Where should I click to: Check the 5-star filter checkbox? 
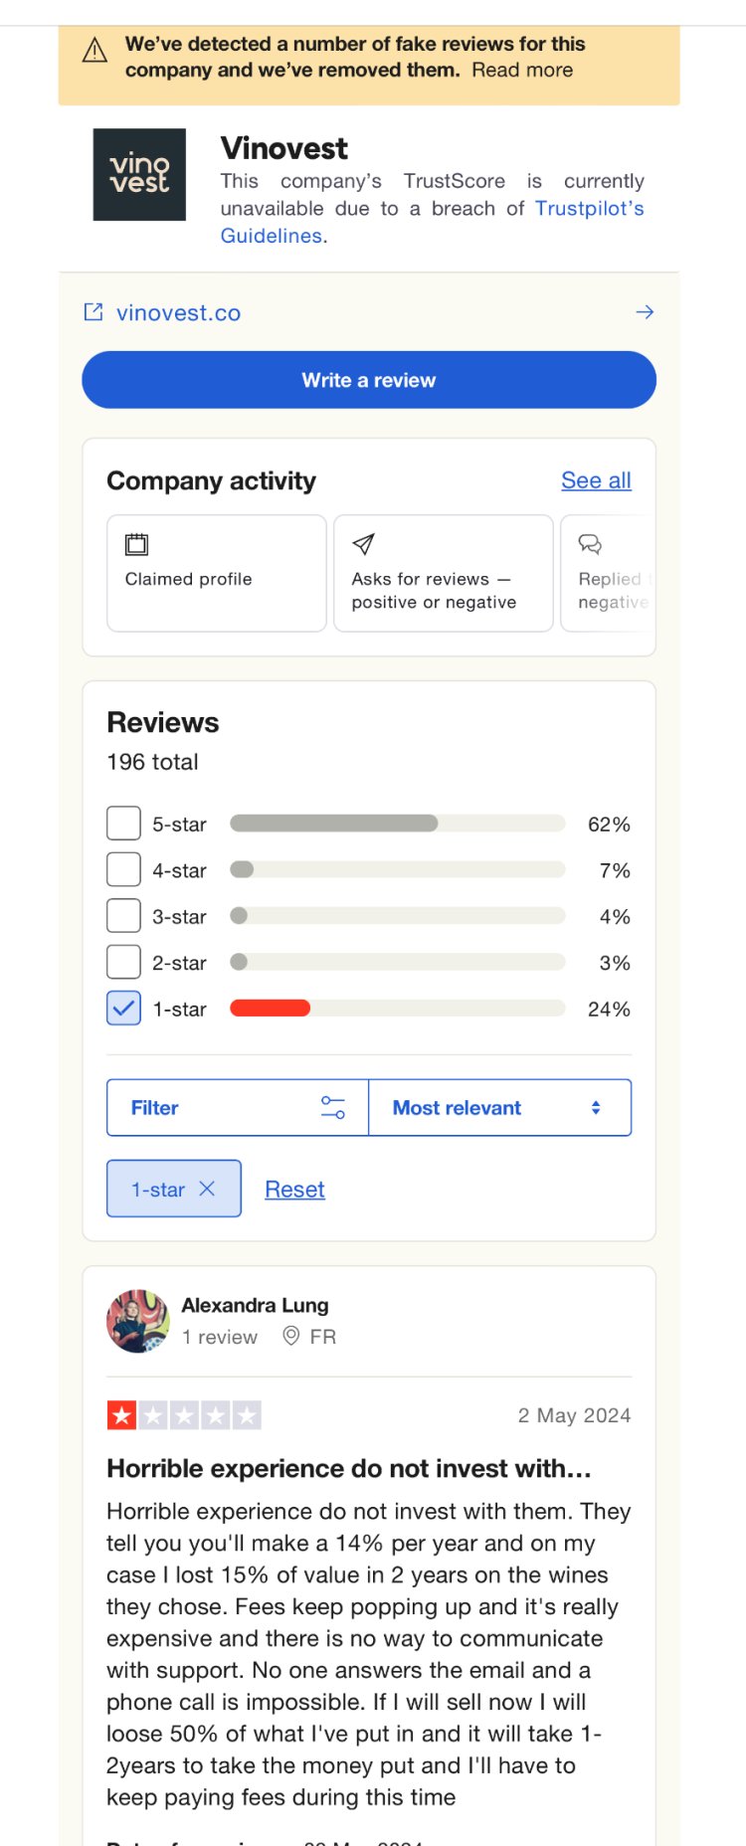(123, 824)
